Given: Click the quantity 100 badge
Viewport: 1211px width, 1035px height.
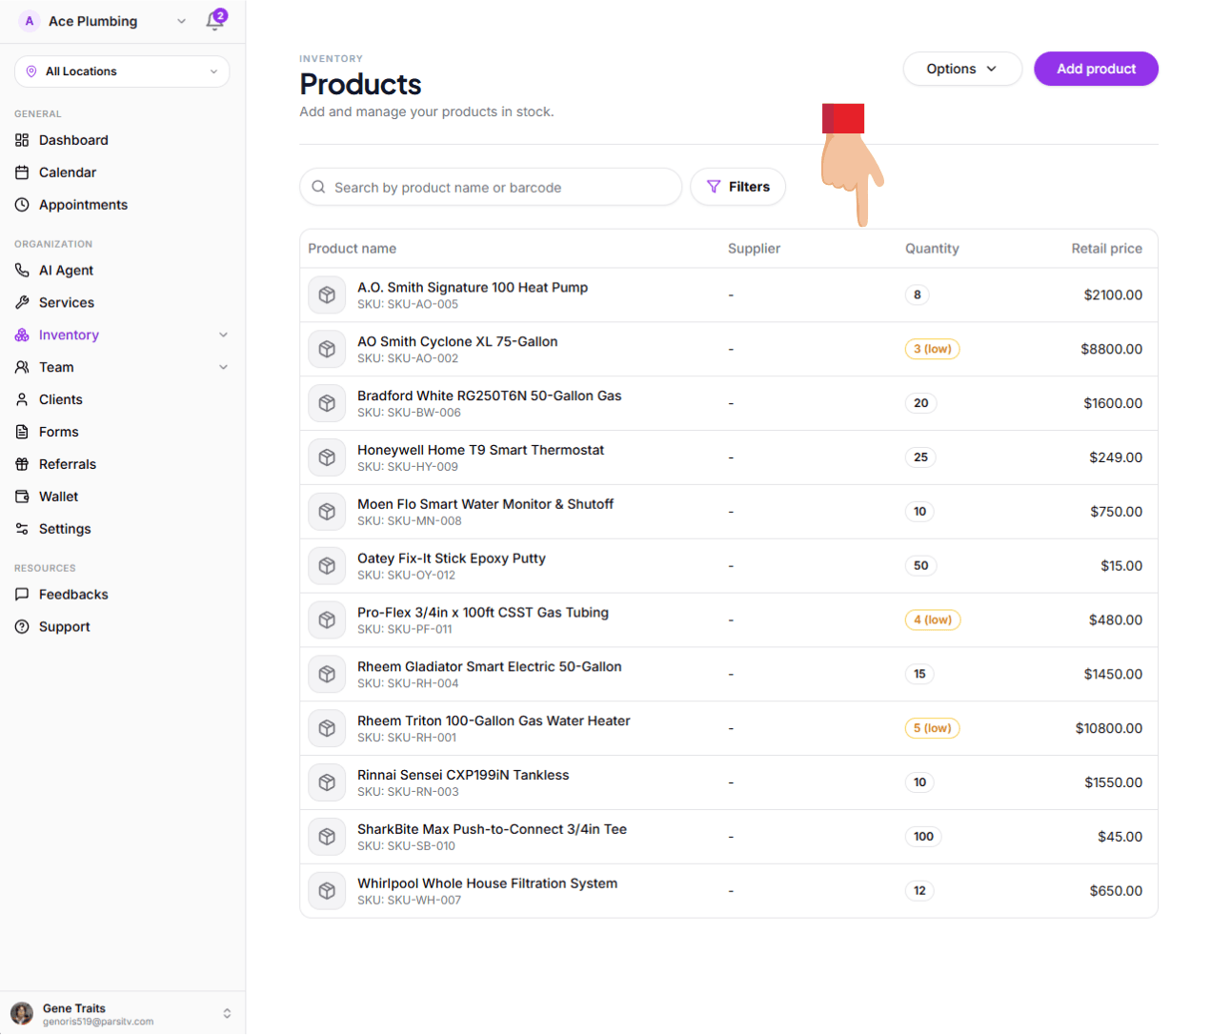Looking at the screenshot, I should click(923, 838).
